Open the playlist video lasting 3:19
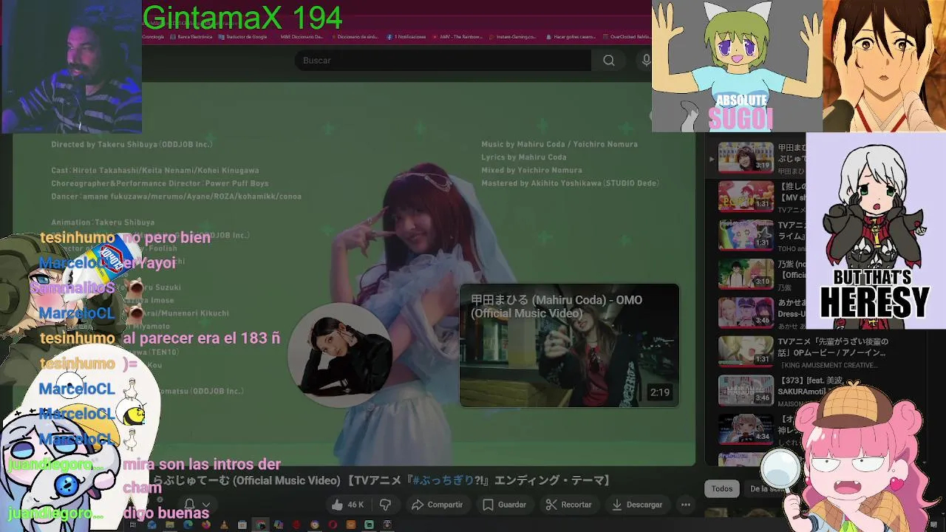Viewport: 946px width, 532px height. pyautogui.click(x=746, y=157)
